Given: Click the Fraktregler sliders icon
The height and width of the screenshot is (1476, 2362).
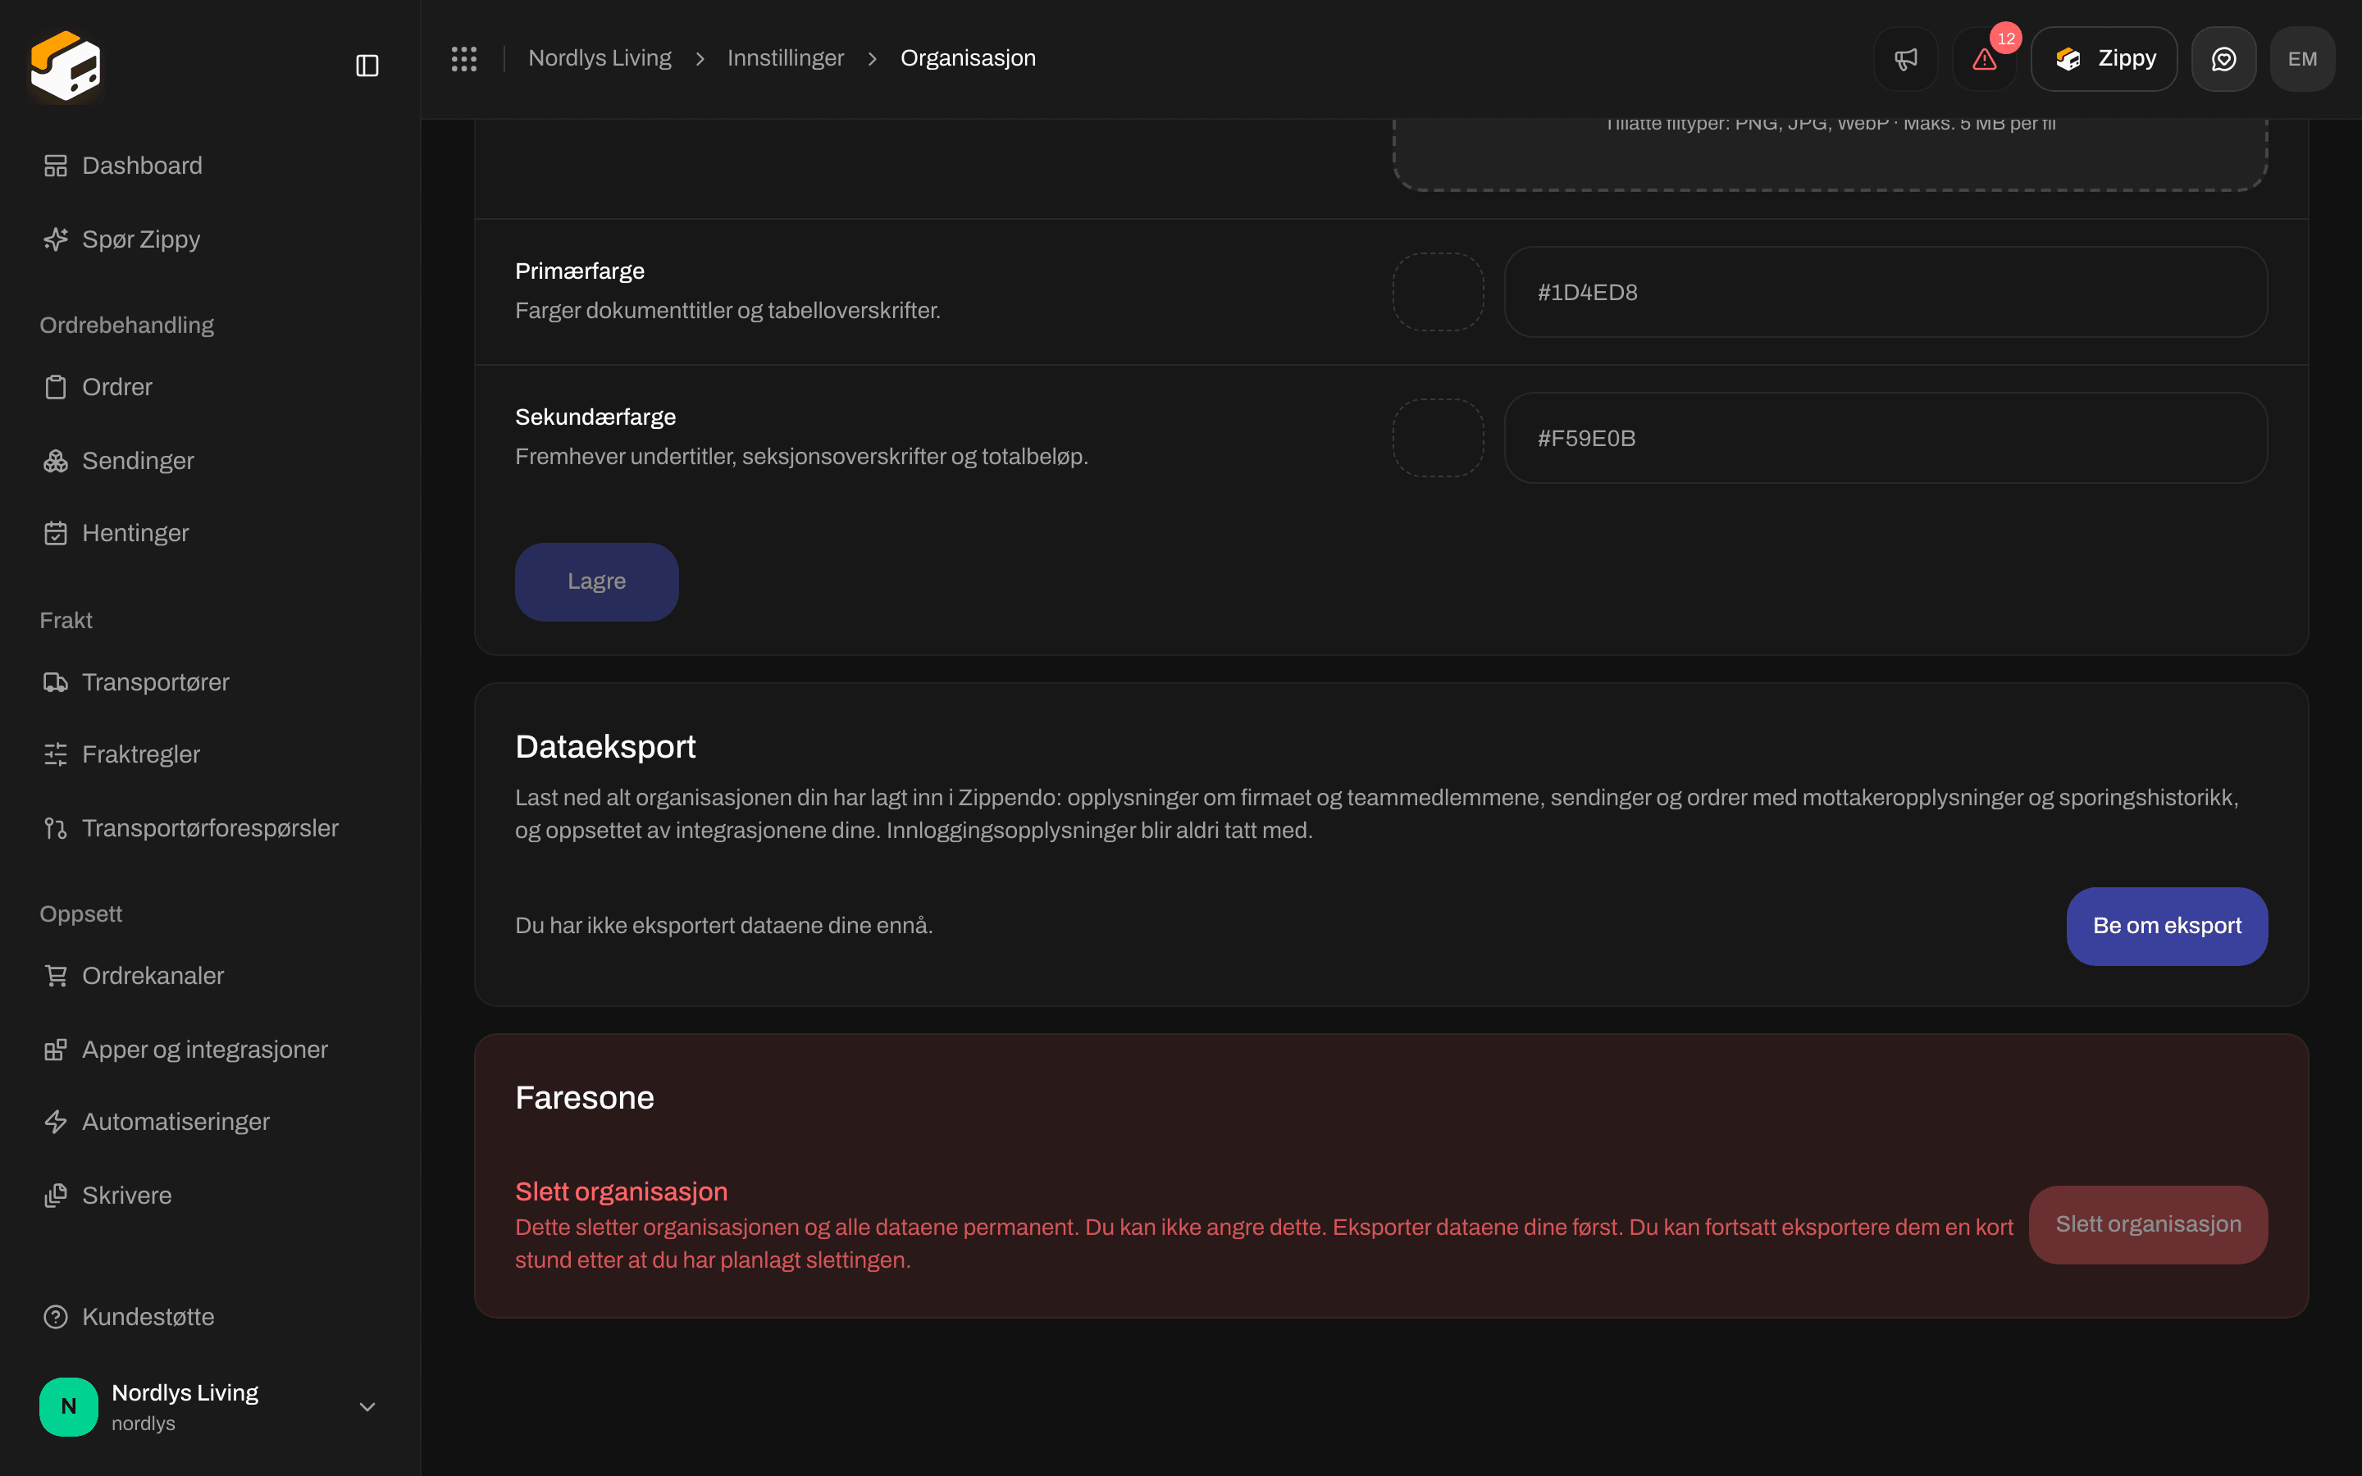Looking at the screenshot, I should click(56, 754).
